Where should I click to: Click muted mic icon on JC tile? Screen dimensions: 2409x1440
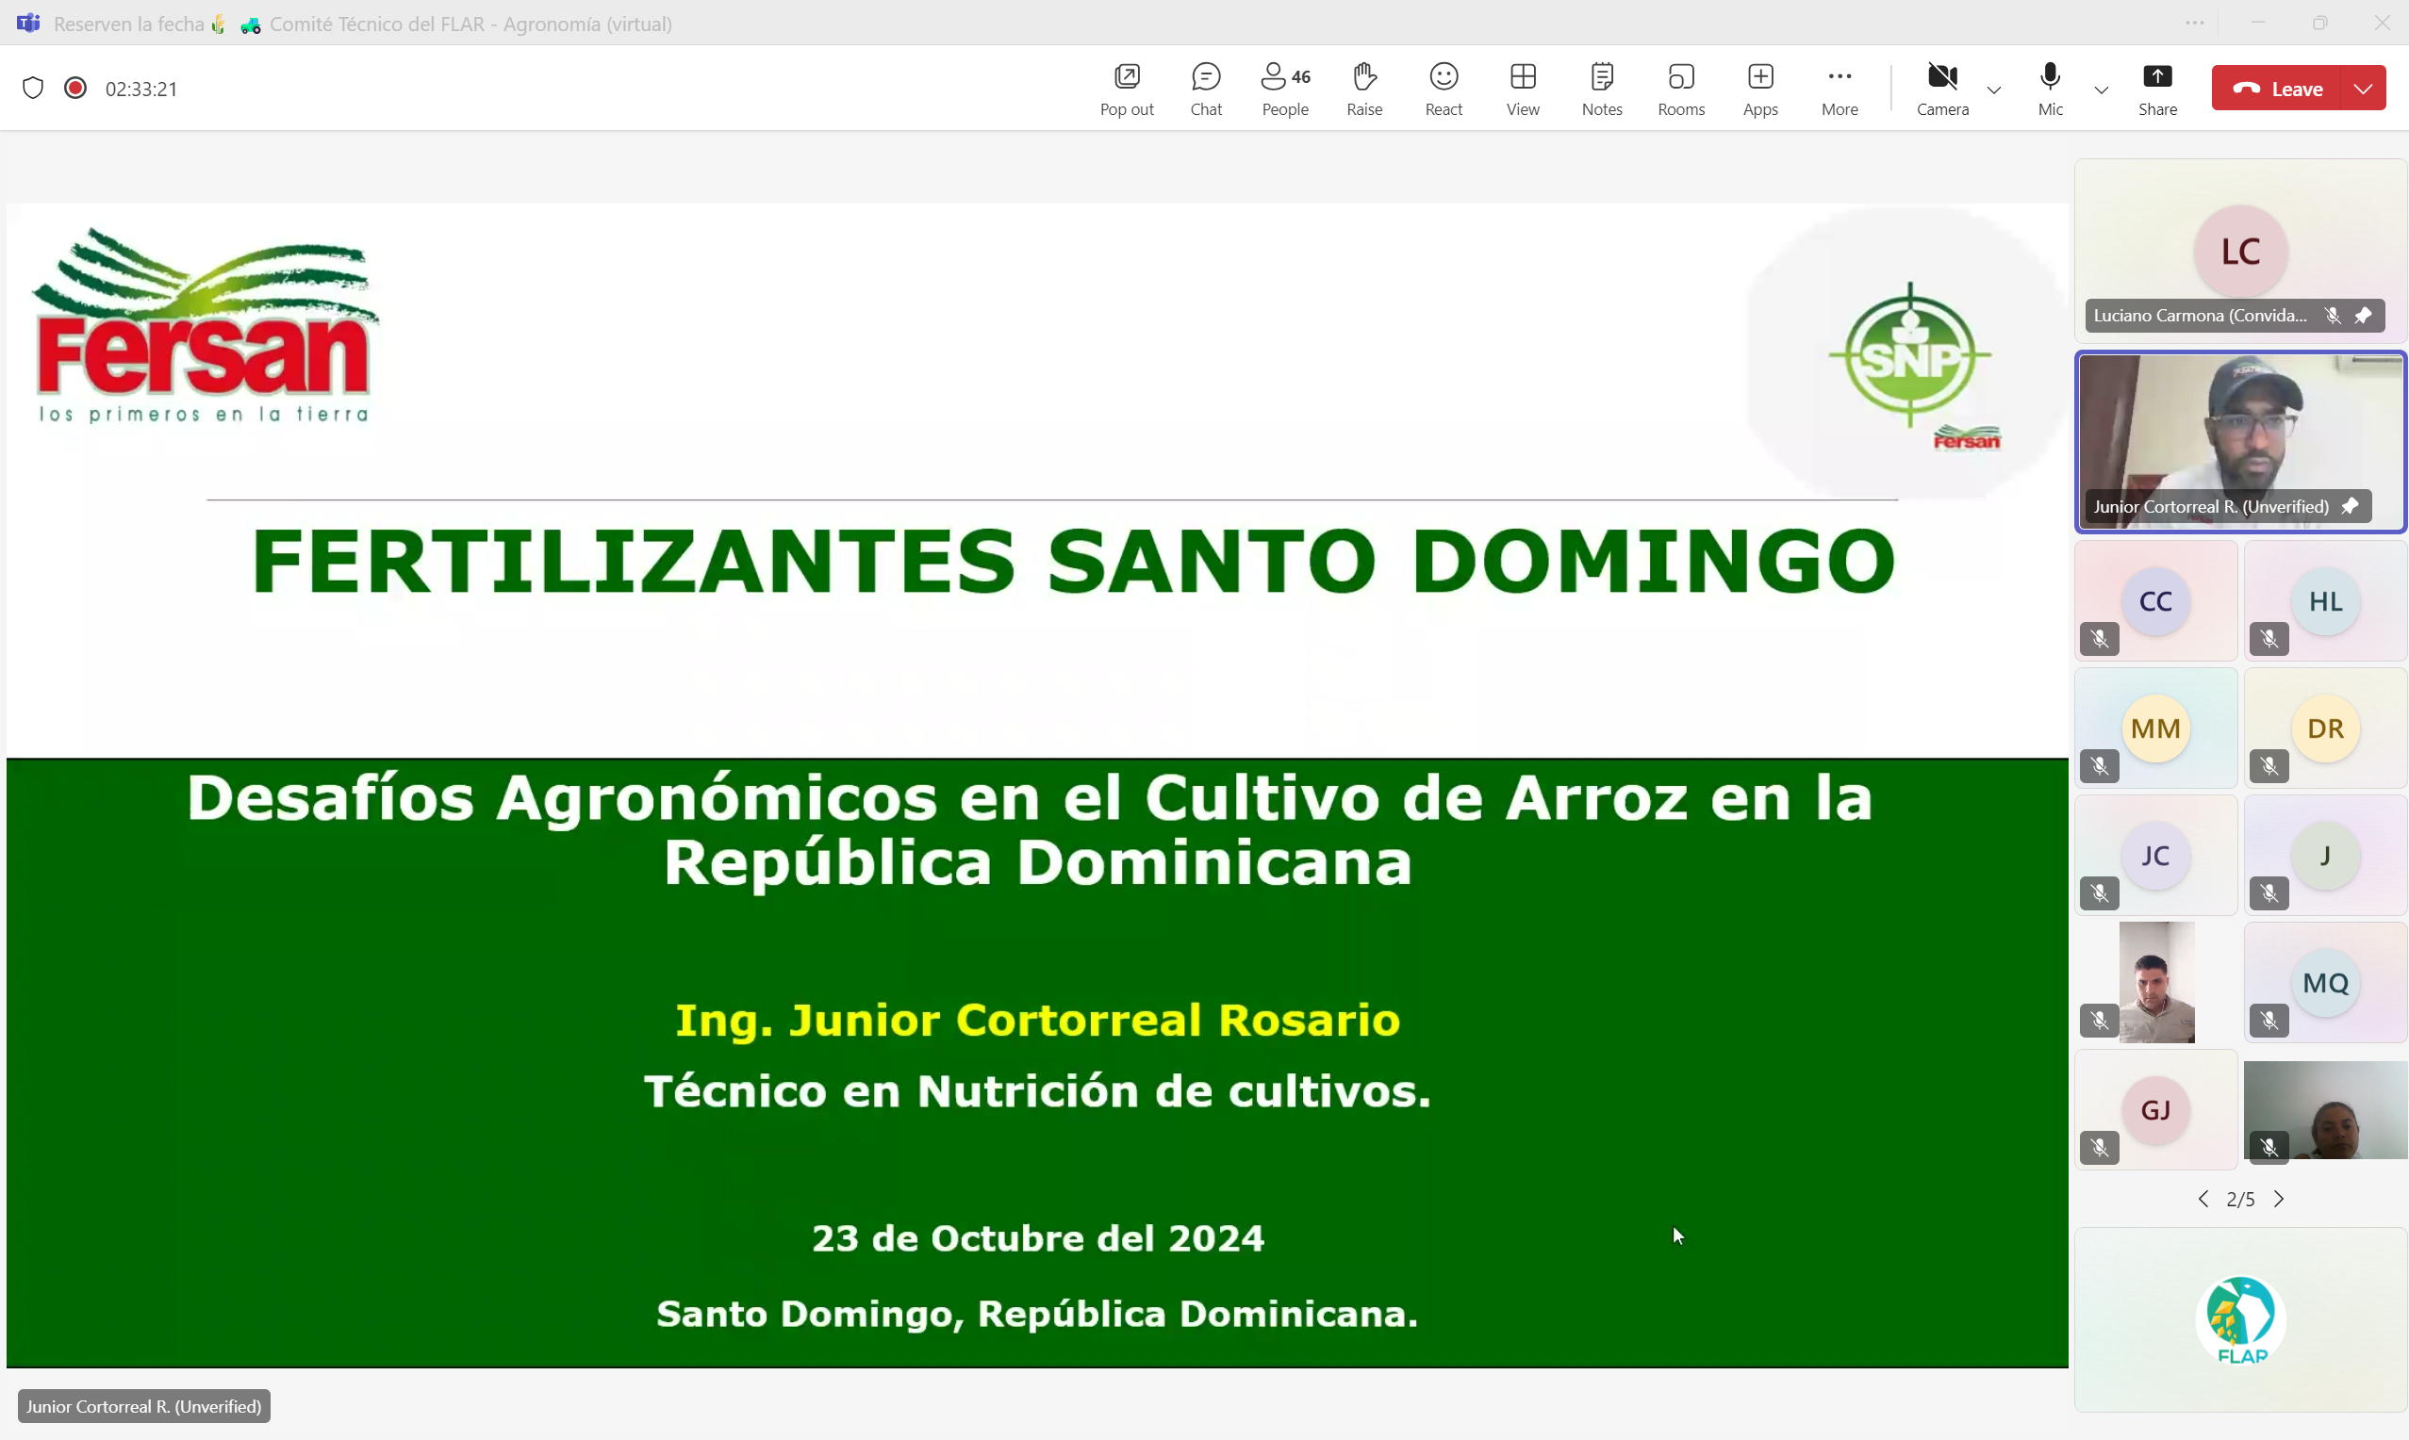(x=2100, y=893)
